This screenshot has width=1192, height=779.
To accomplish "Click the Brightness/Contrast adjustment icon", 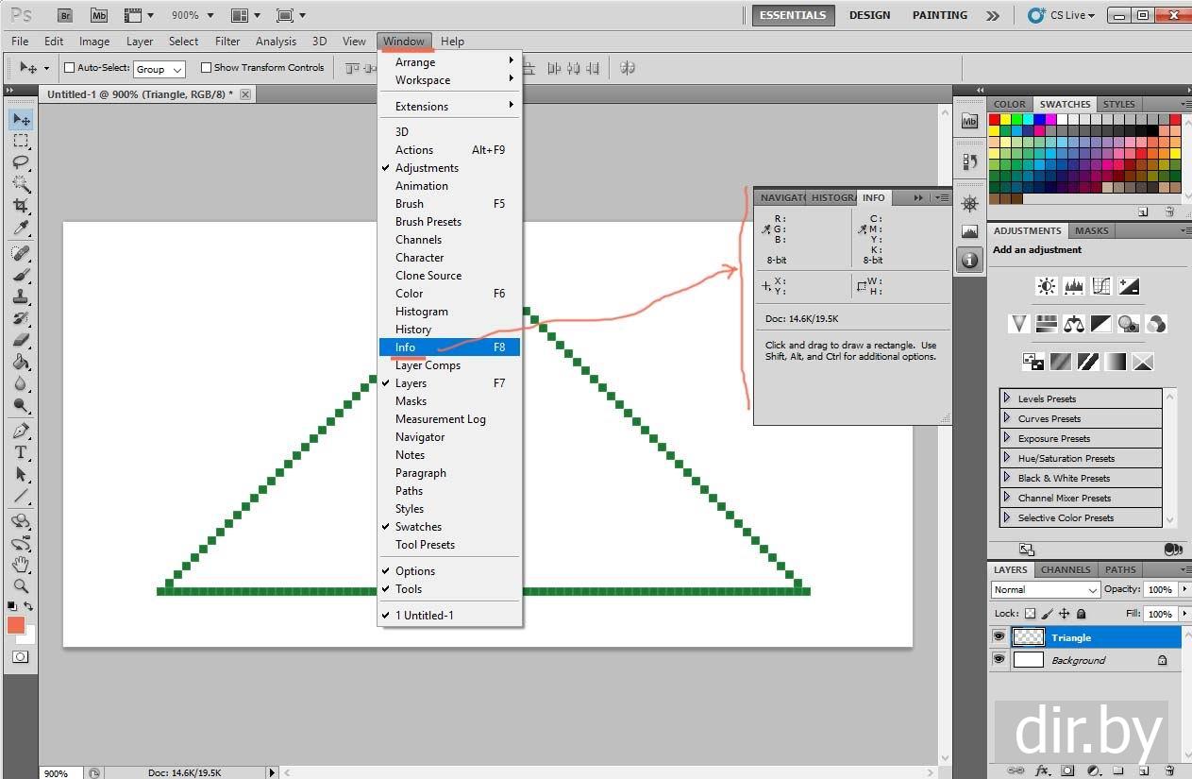I will pyautogui.click(x=1046, y=286).
